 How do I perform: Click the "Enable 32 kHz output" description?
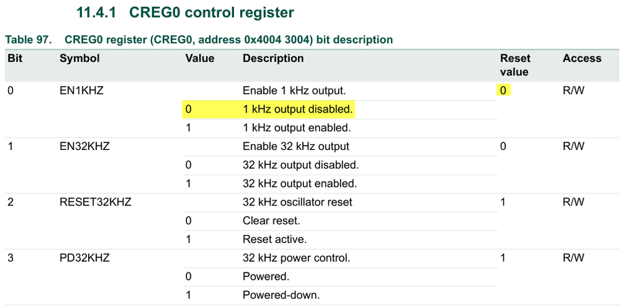pyautogui.click(x=296, y=147)
